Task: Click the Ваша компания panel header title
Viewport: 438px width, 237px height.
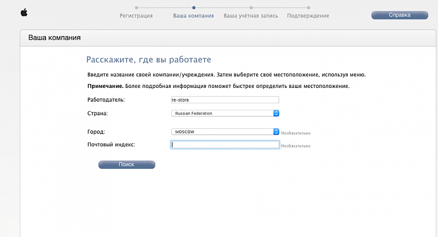Action: (54, 39)
